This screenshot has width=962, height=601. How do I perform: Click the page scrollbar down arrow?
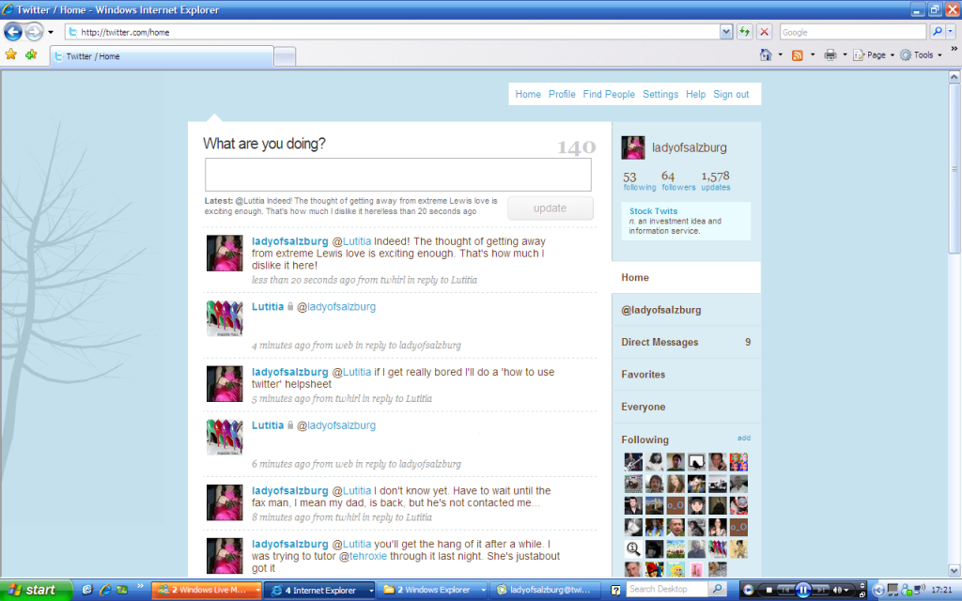click(x=954, y=570)
